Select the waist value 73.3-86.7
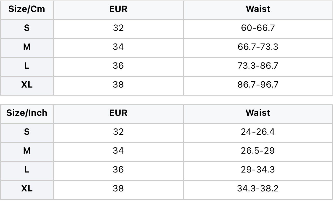 click(258, 66)
